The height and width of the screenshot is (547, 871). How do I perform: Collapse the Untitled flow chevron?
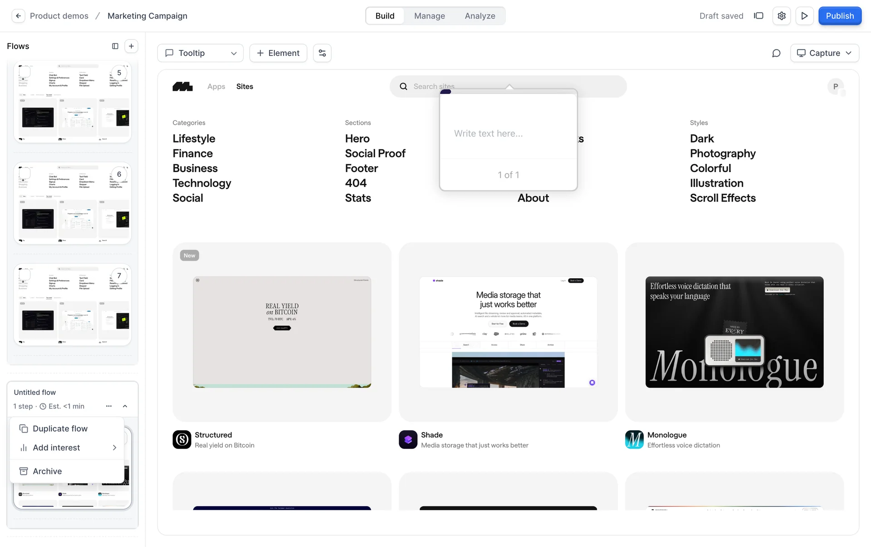(x=125, y=406)
